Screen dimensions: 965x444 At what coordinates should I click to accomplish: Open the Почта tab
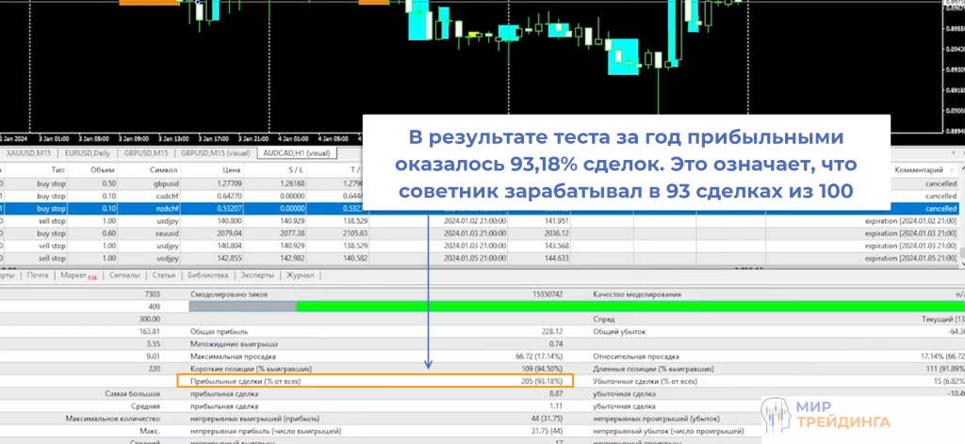point(38,276)
